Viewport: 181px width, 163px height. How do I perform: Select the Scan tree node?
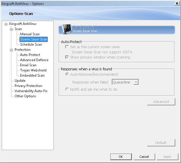18,29
